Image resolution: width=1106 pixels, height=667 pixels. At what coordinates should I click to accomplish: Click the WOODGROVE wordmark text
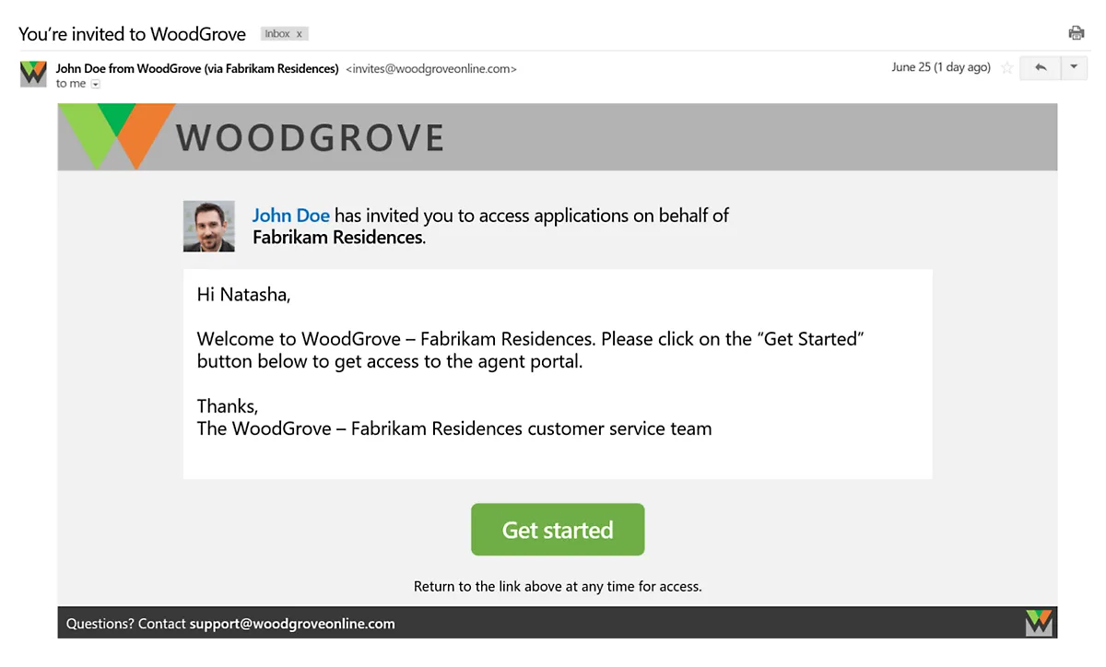coord(311,138)
